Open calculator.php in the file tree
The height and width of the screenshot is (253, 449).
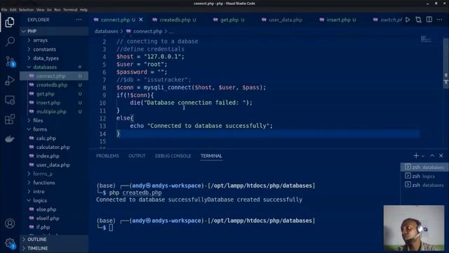[53, 147]
